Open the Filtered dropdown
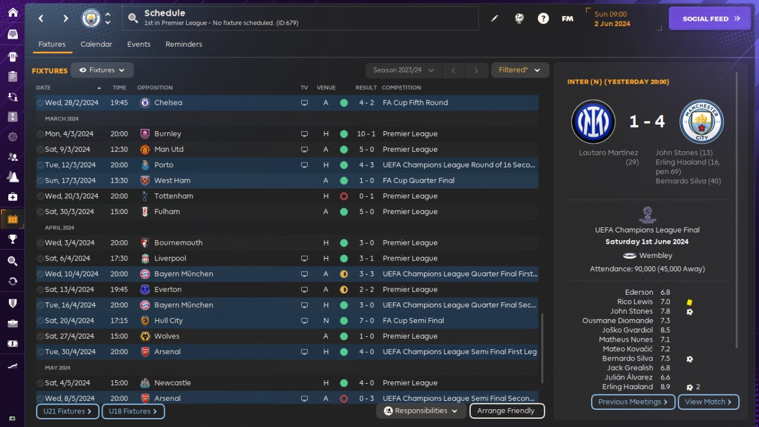 point(520,70)
